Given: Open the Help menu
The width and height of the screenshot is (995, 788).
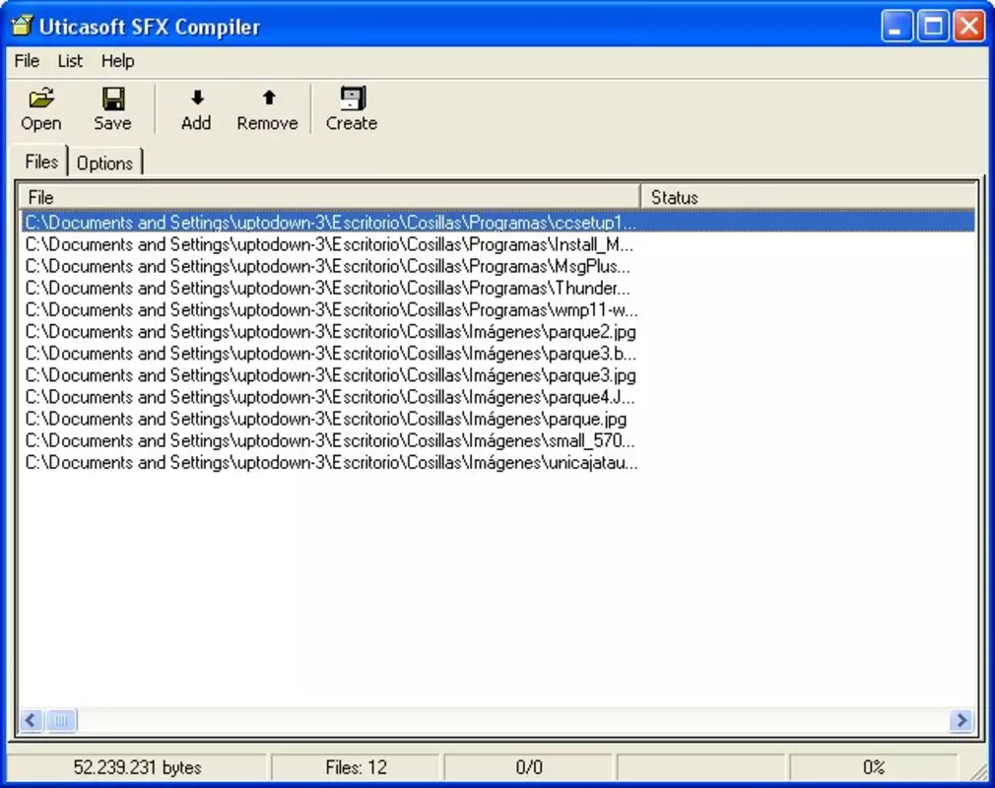Looking at the screenshot, I should pos(117,61).
